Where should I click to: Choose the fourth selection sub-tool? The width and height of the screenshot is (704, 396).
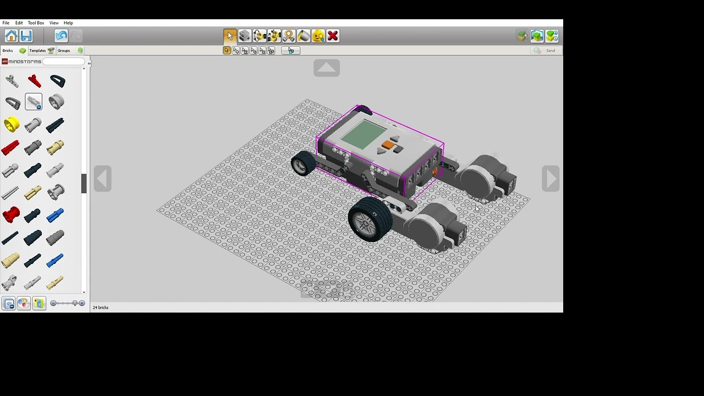254,51
